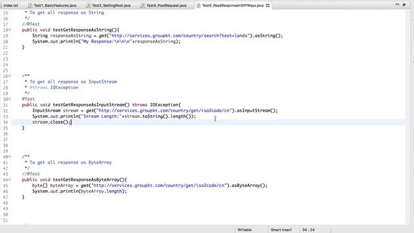Collapse the Javadoc comment at line 26
Viewport: 414px width, 233px height.
tap(10, 76)
